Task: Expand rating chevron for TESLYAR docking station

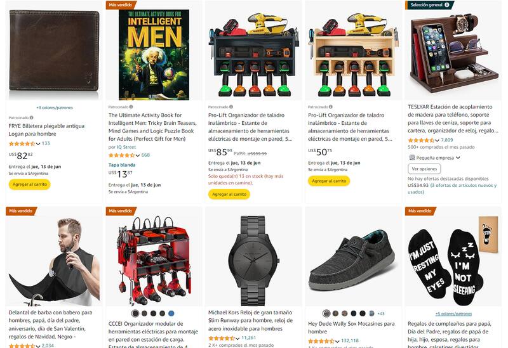Action: tap(437, 140)
